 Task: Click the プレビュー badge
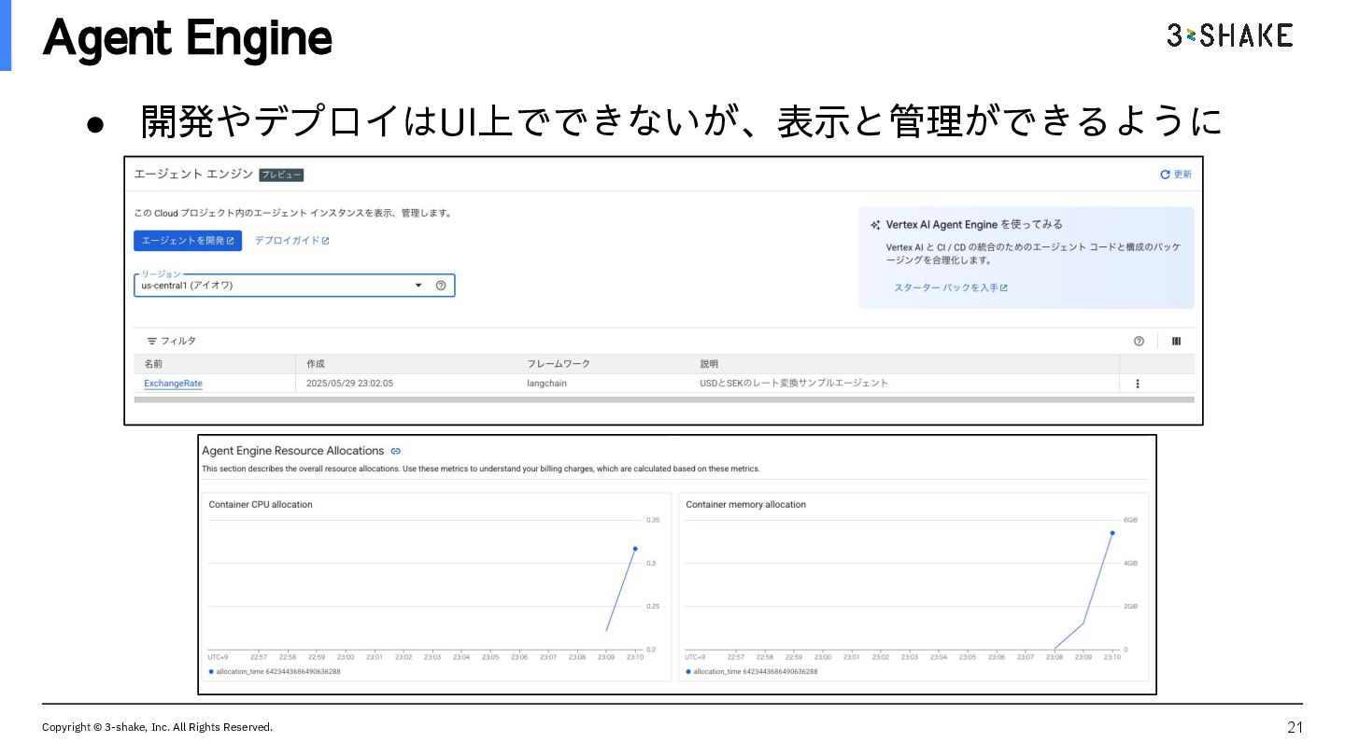(x=281, y=175)
